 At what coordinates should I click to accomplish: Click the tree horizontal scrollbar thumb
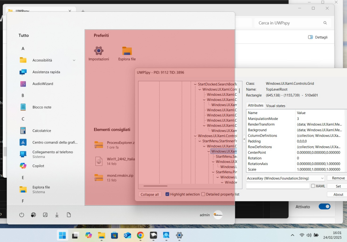[x=155, y=186]
